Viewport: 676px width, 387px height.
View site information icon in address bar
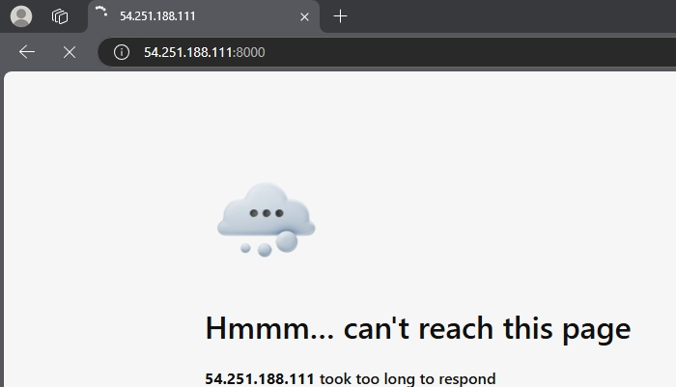tap(122, 52)
